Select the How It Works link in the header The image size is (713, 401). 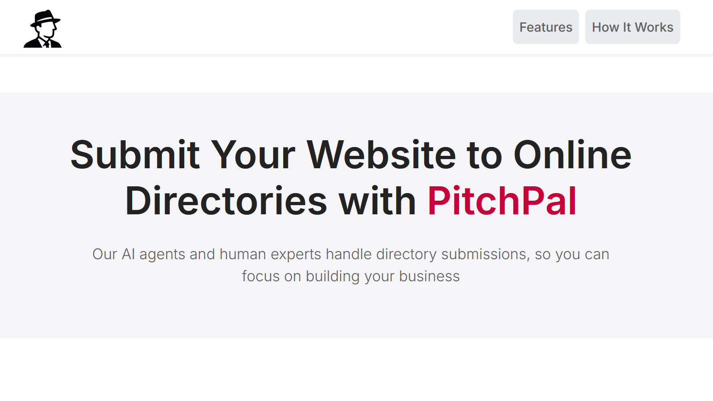632,27
